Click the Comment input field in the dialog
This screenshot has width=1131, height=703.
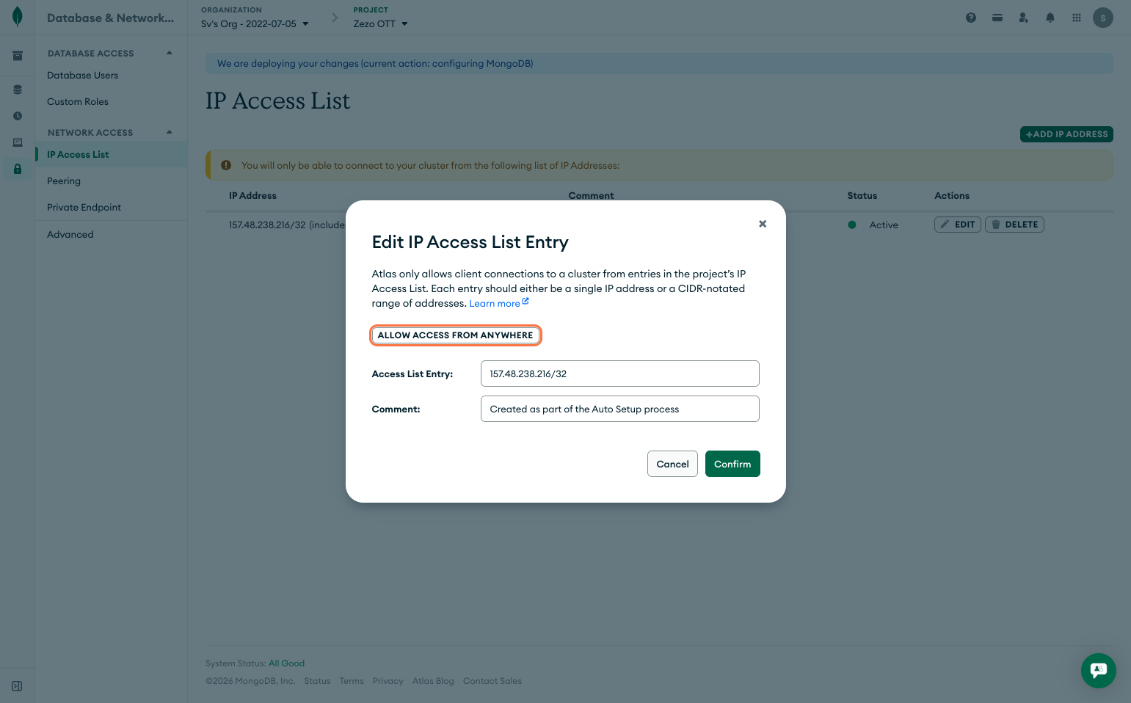coord(619,409)
